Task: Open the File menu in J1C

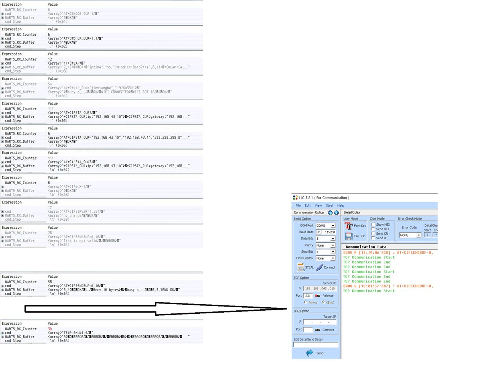Action: [x=298, y=206]
